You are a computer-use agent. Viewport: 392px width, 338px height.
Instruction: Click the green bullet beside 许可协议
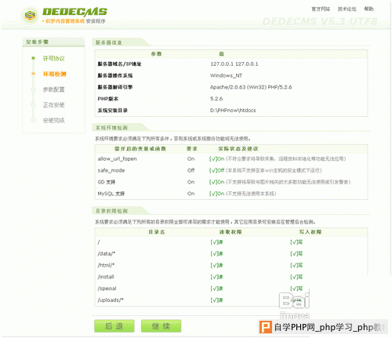click(x=33, y=58)
